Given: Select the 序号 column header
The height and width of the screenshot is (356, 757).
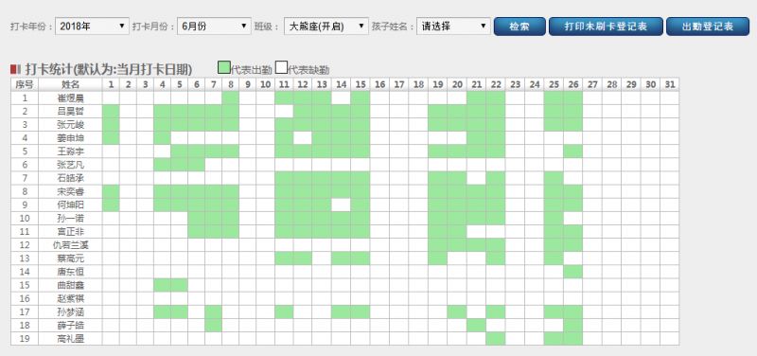Looking at the screenshot, I should click(x=25, y=84).
